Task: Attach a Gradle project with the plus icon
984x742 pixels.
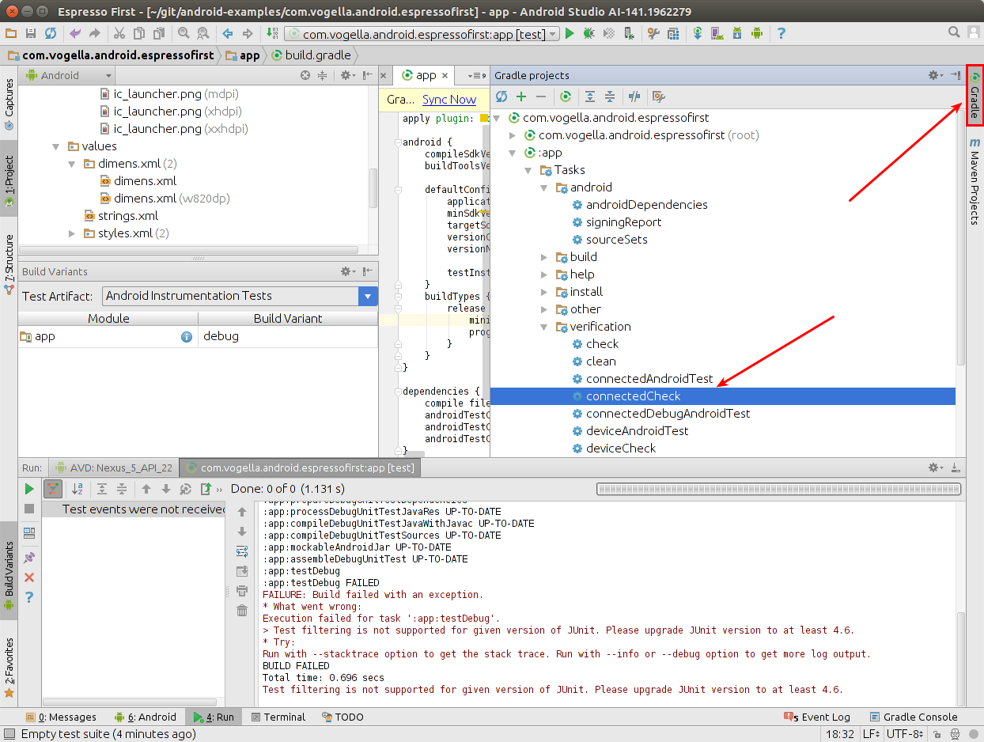Action: pyautogui.click(x=521, y=97)
